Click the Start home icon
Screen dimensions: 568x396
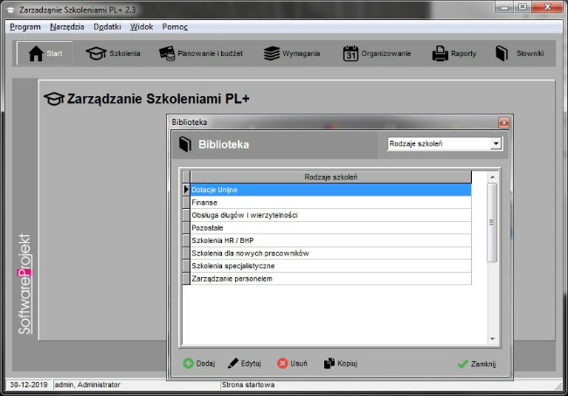(36, 53)
